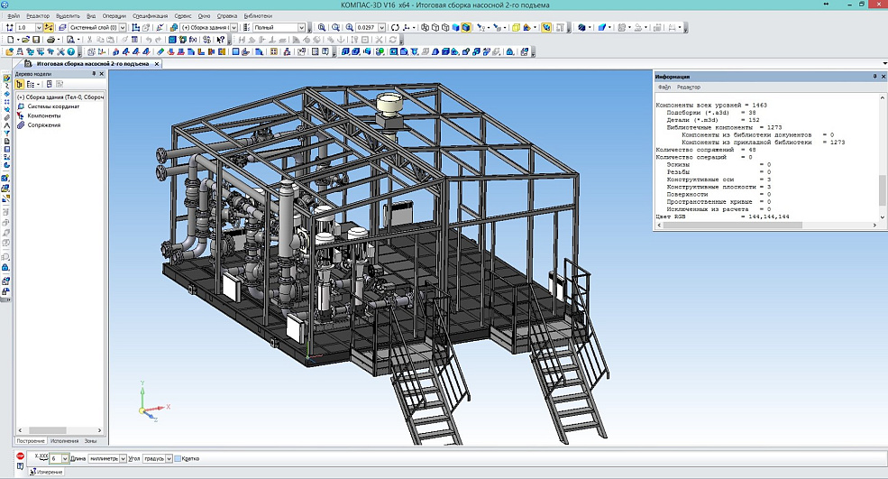Click the Информация panel vertical scrollbar
888x479 pixels.
point(881,189)
